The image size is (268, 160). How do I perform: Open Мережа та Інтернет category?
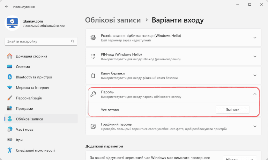[41, 88]
